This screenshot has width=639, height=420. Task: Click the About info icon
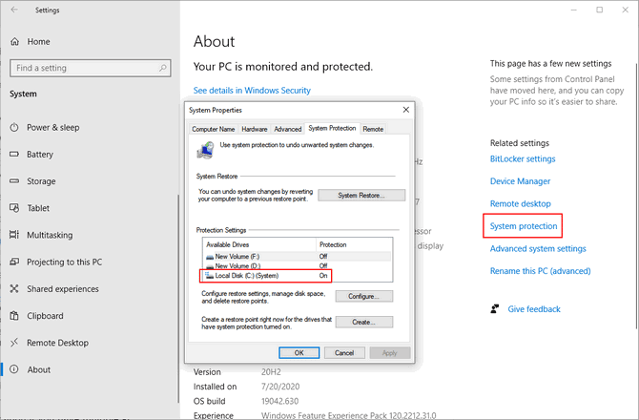pos(14,369)
